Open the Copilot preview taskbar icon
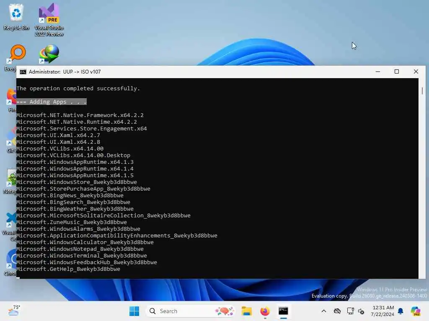429x321 pixels. [416, 311]
